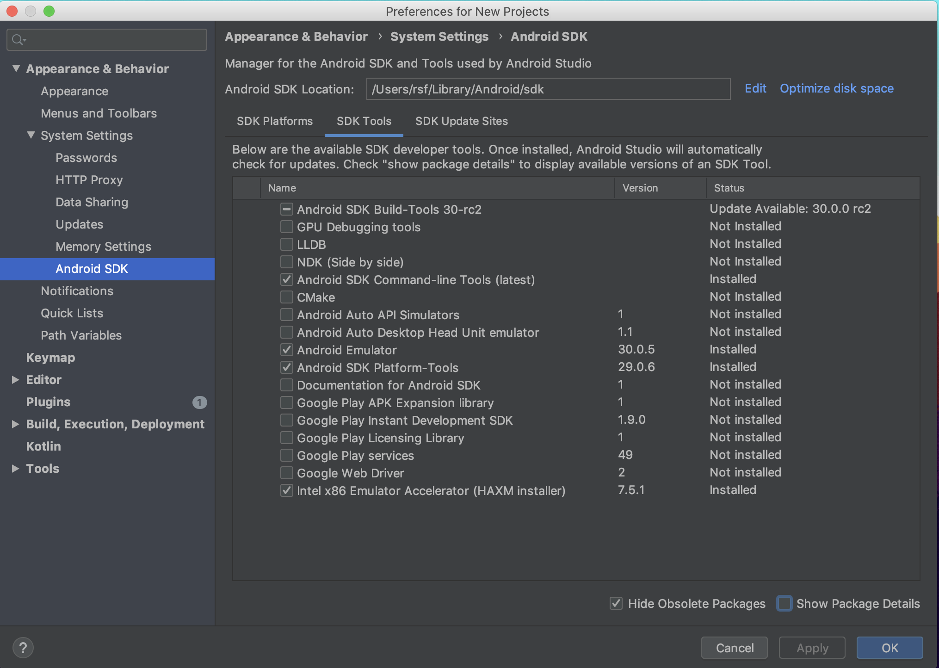The image size is (939, 668).
Task: Check Google Play Instant Development SDK checkbox
Action: click(287, 420)
